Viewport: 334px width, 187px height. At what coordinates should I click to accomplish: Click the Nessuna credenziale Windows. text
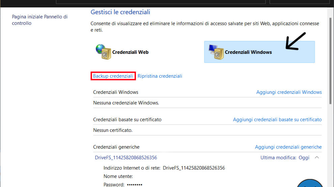126,103
